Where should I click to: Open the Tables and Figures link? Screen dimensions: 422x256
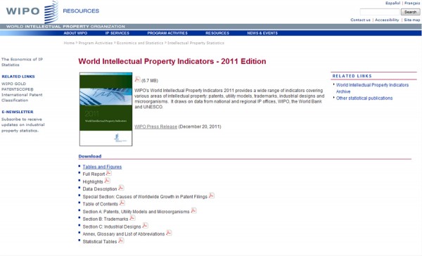102,167
